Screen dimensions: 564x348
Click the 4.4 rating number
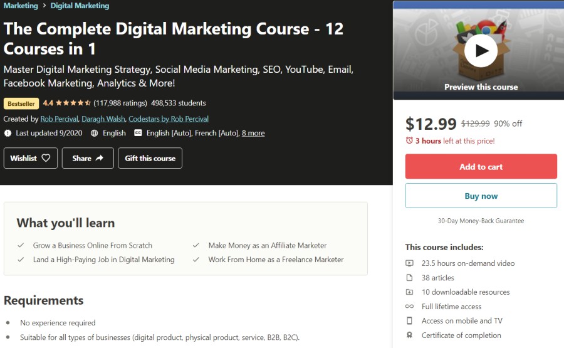point(48,103)
